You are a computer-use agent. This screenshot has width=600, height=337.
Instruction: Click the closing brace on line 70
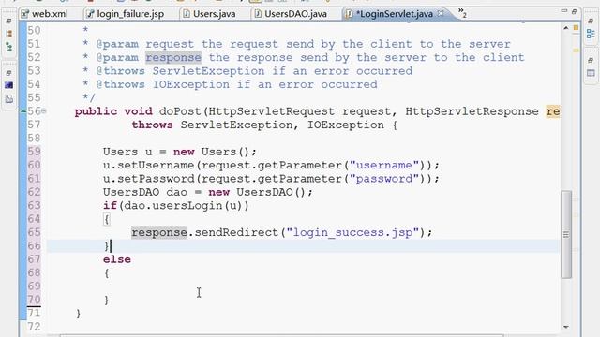coord(107,300)
